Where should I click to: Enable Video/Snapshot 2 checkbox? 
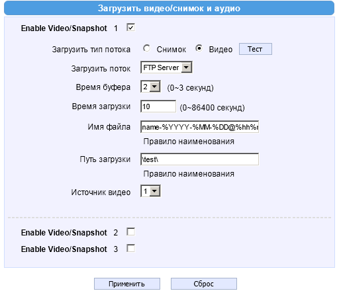pos(130,231)
